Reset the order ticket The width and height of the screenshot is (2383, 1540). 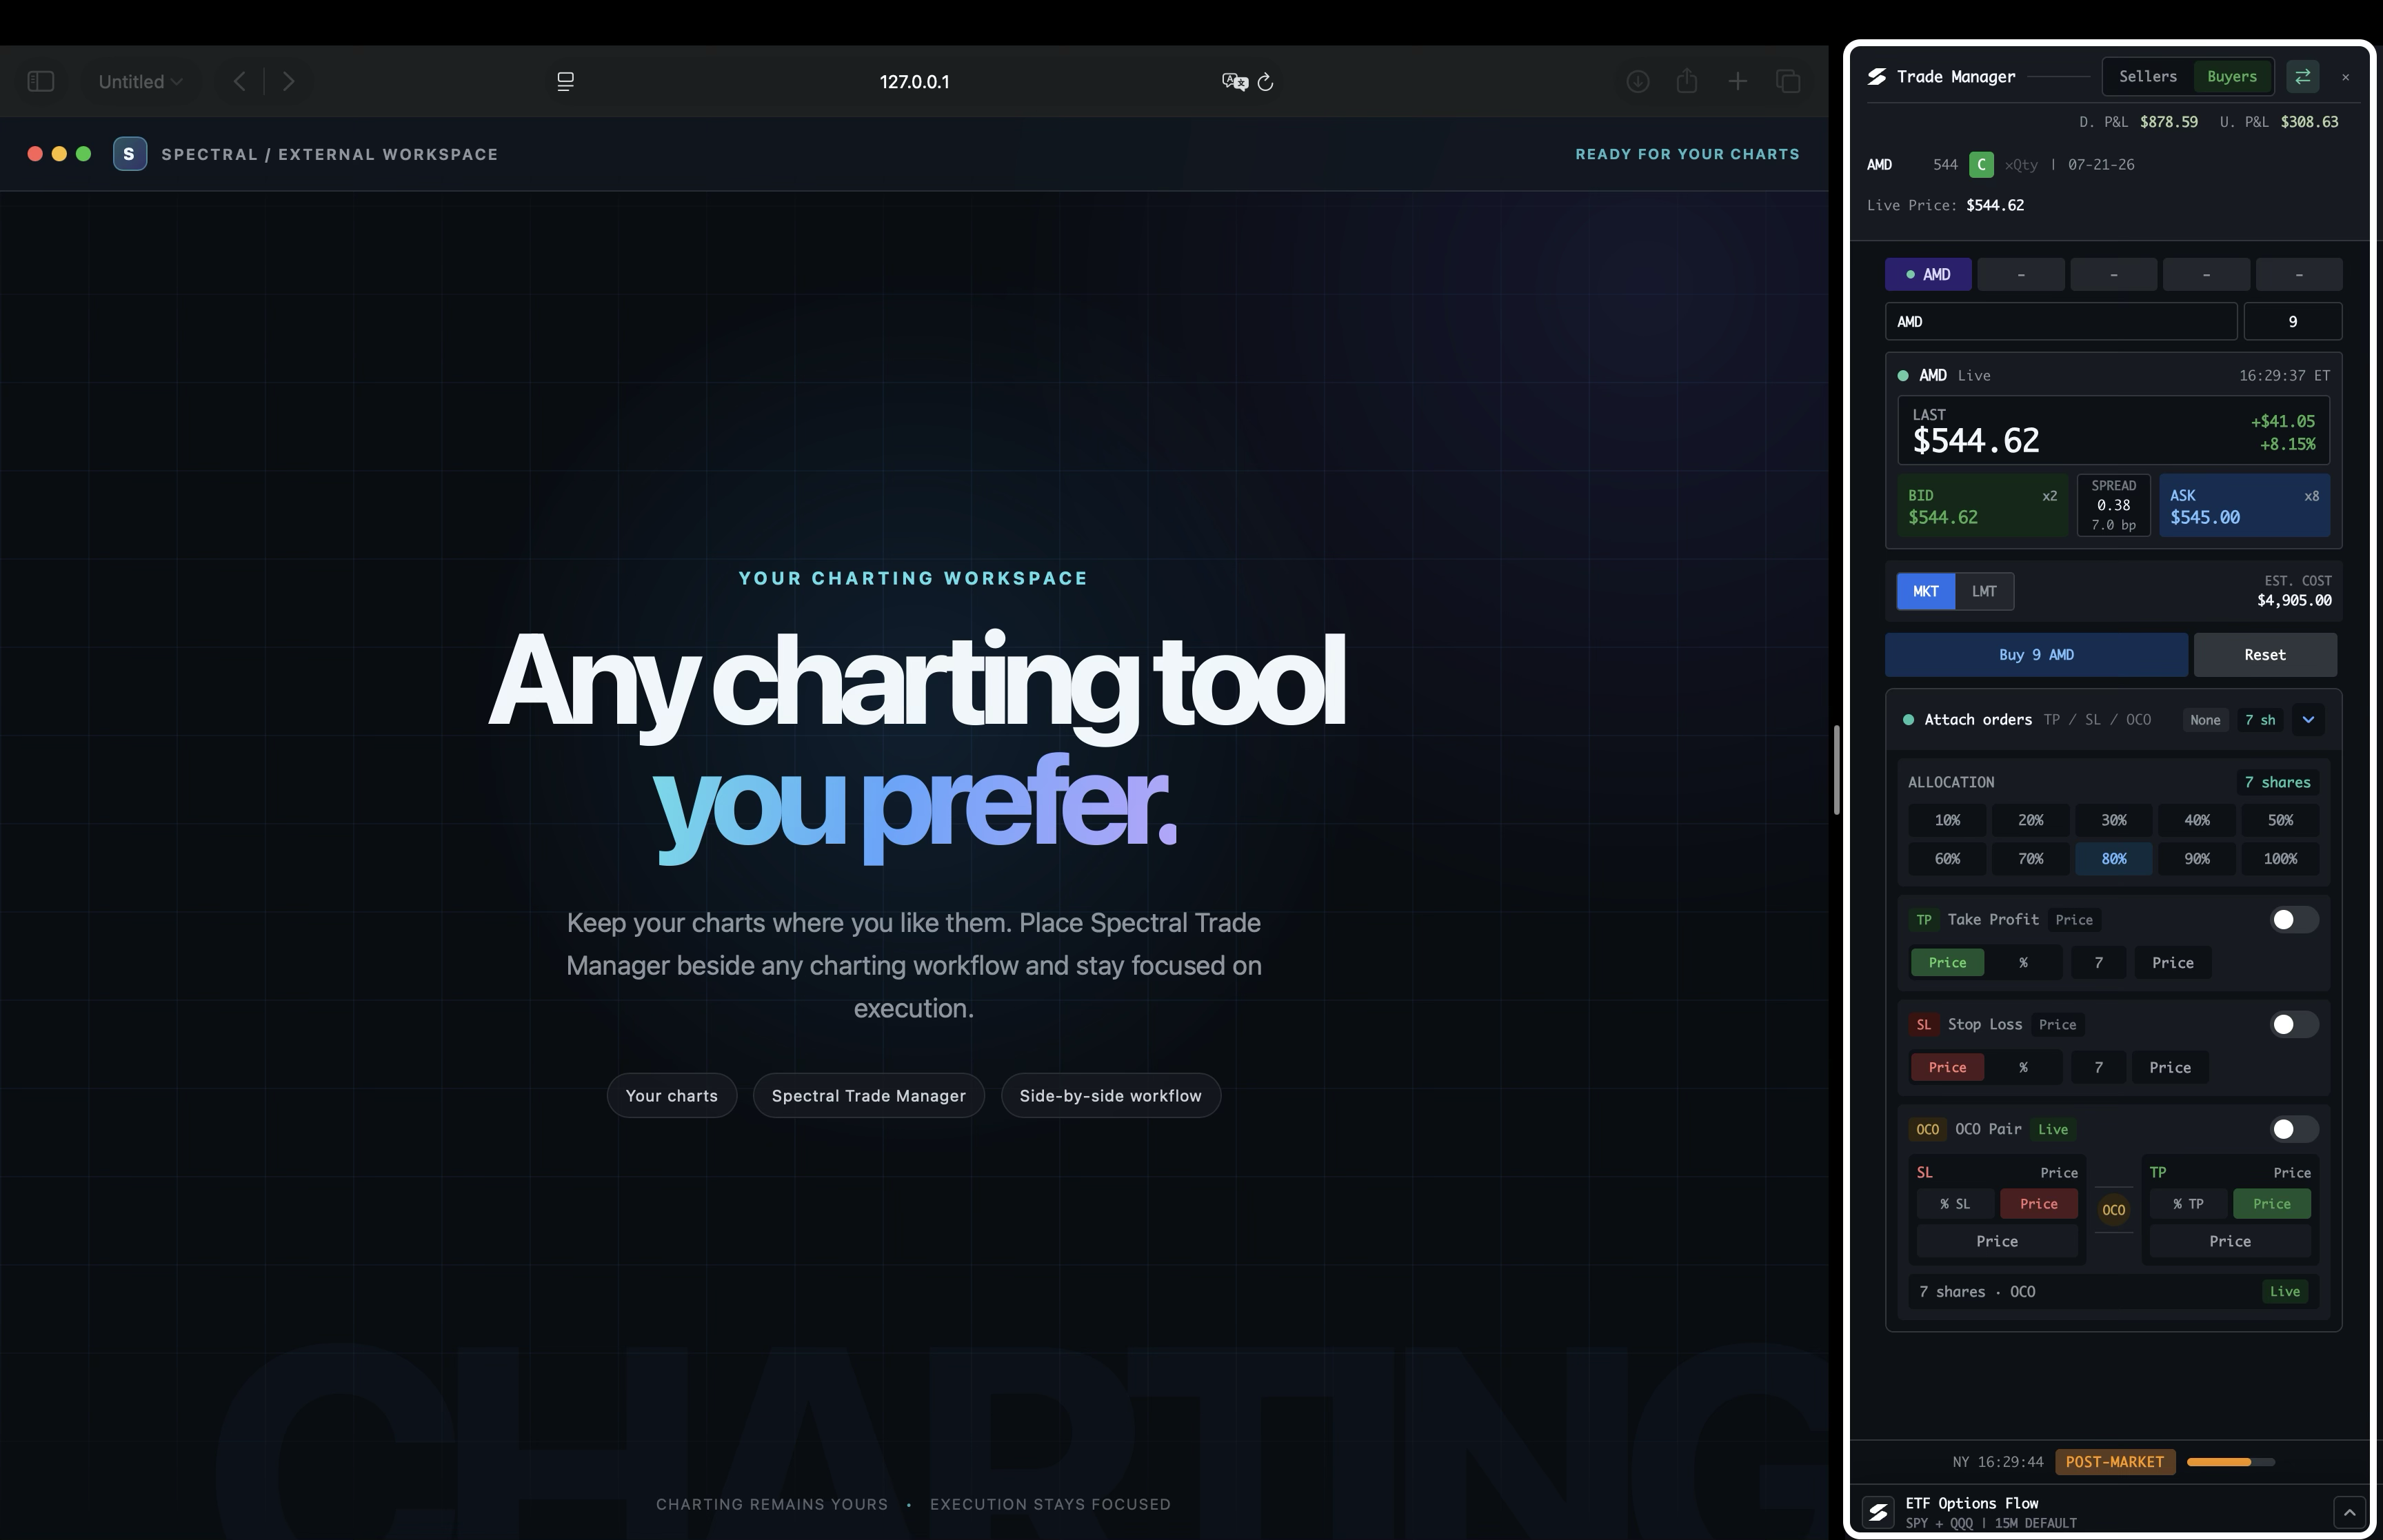coord(2265,655)
